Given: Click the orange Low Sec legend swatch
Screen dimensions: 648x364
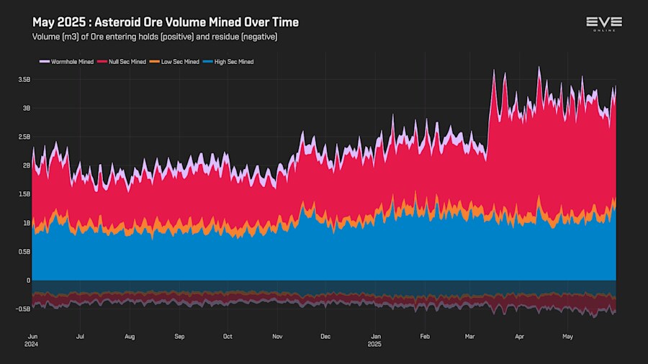Looking at the screenshot, I should point(155,61).
